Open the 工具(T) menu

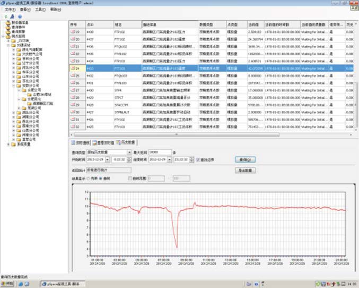(40, 10)
